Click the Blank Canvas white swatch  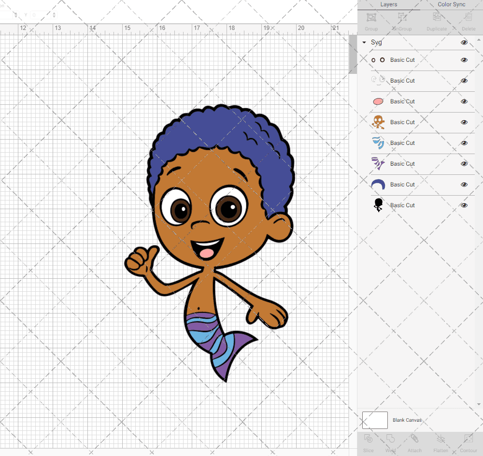coord(375,420)
